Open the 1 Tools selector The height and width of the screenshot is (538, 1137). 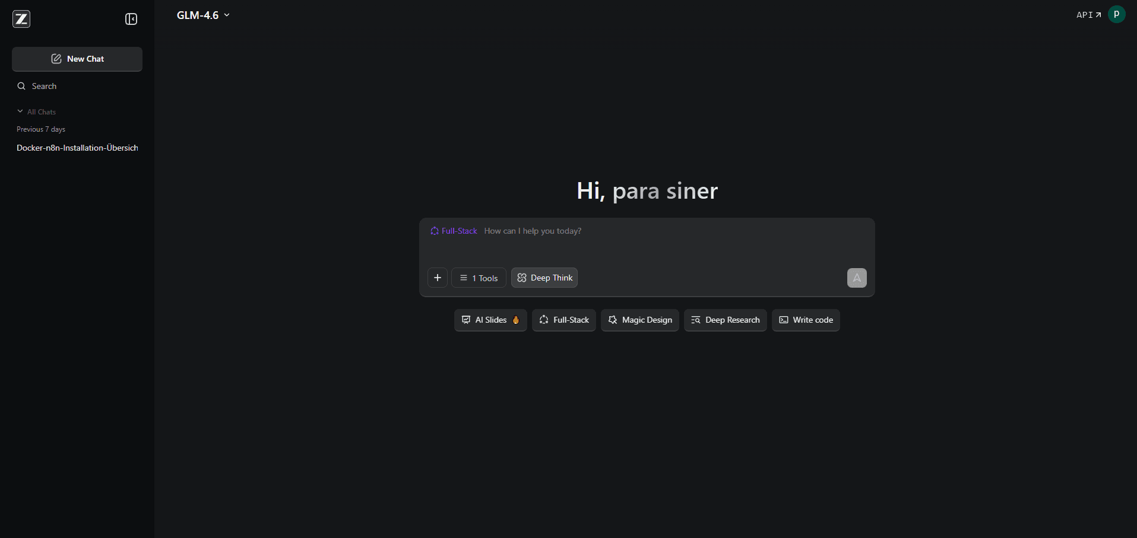[479, 278]
